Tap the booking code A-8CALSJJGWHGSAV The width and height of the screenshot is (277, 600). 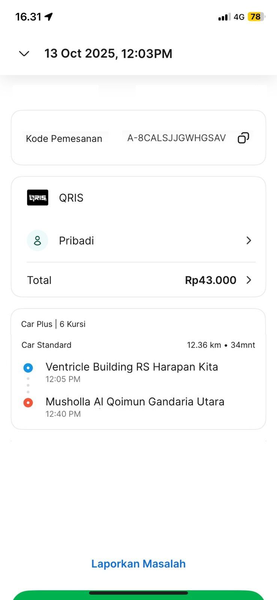(176, 138)
